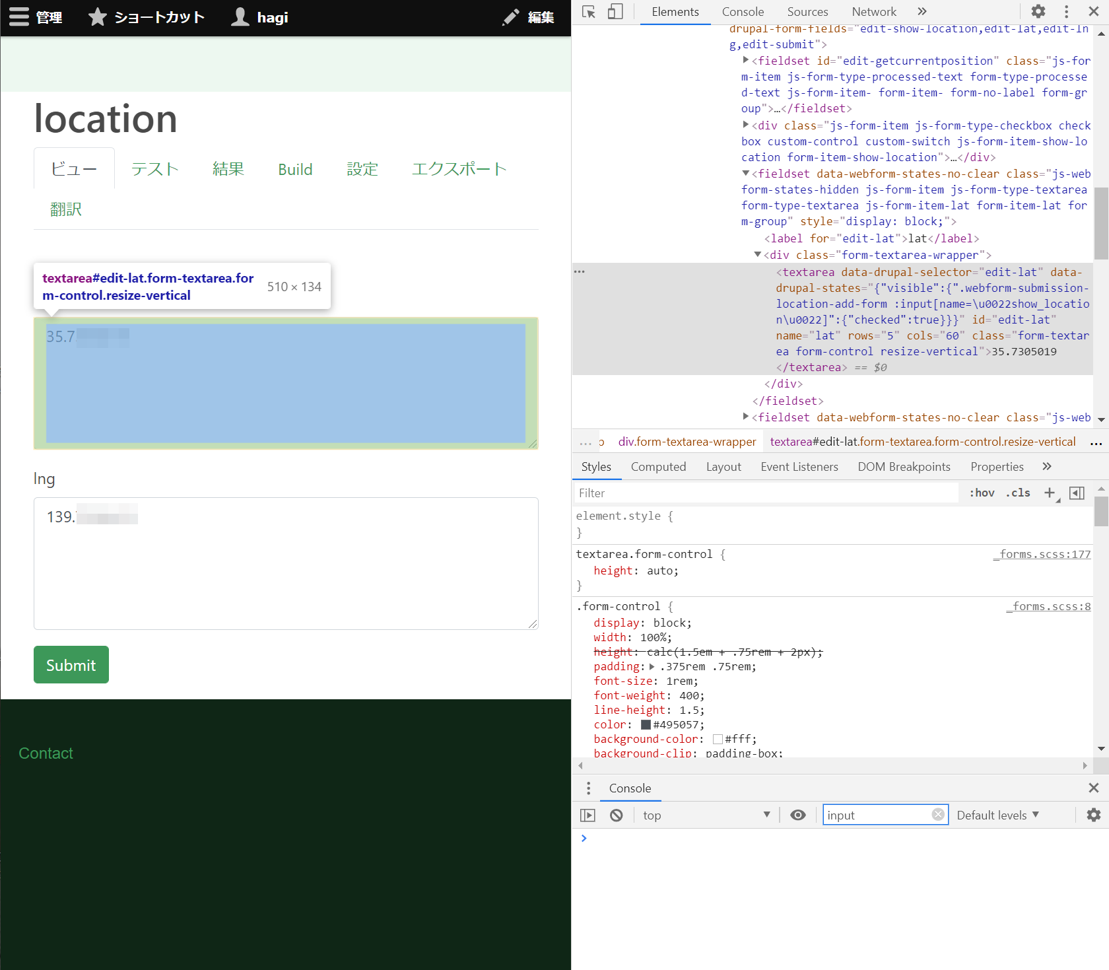Switch to the Console panel tab
Image resolution: width=1109 pixels, height=970 pixels.
743,12
